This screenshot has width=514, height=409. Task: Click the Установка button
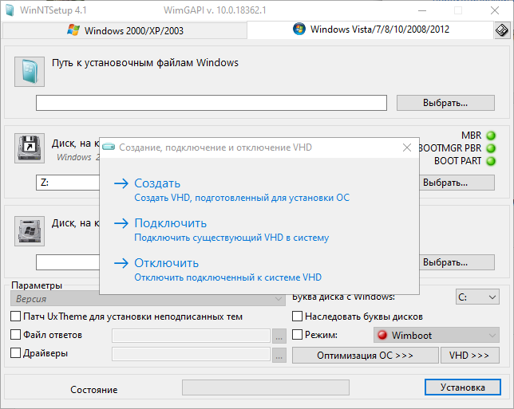tap(463, 387)
